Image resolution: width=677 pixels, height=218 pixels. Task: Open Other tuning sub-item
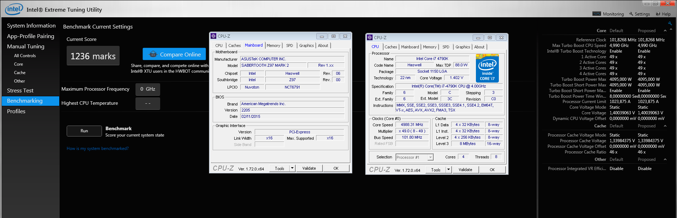point(19,81)
